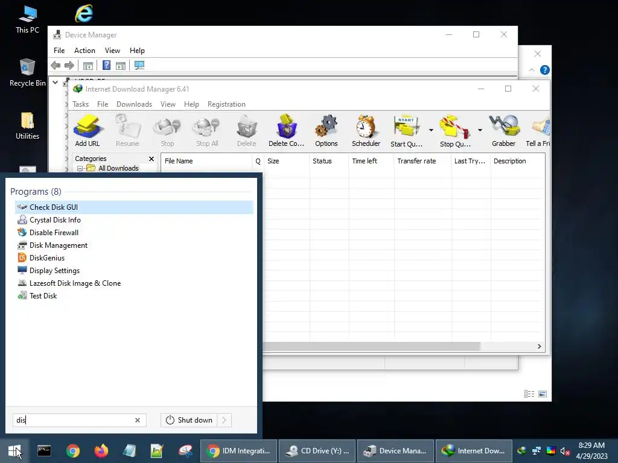Collapse the All Downloads tree node
The width and height of the screenshot is (618, 463).
[x=80, y=169]
